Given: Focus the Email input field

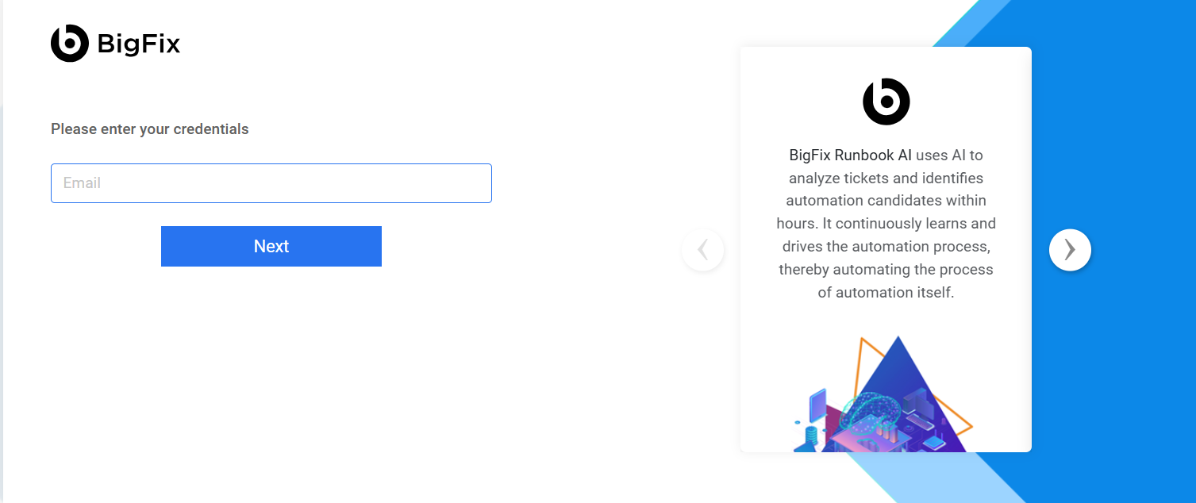Looking at the screenshot, I should [271, 183].
